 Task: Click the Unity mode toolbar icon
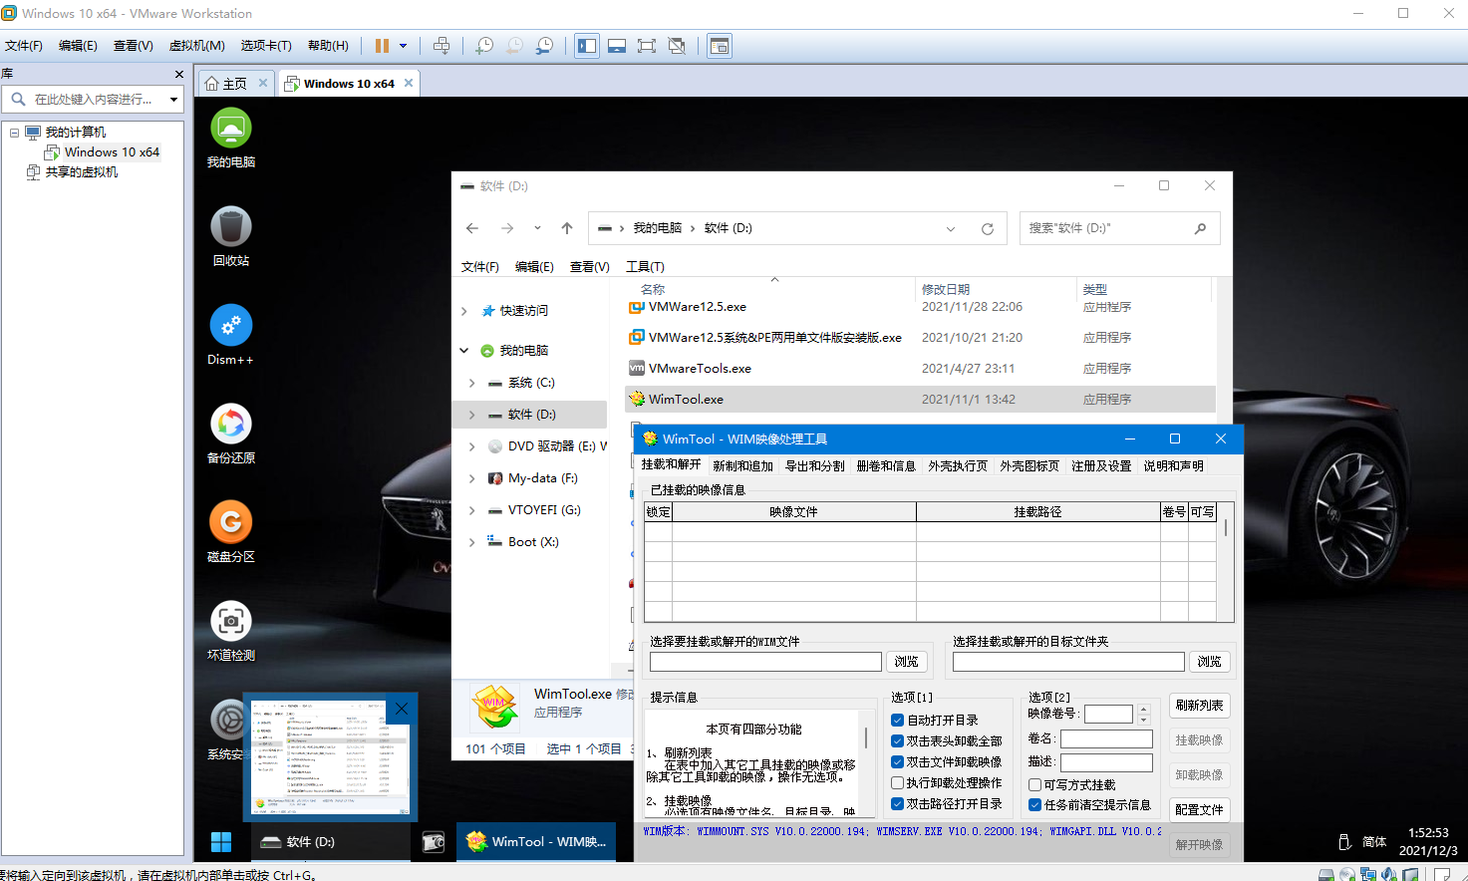tap(677, 46)
